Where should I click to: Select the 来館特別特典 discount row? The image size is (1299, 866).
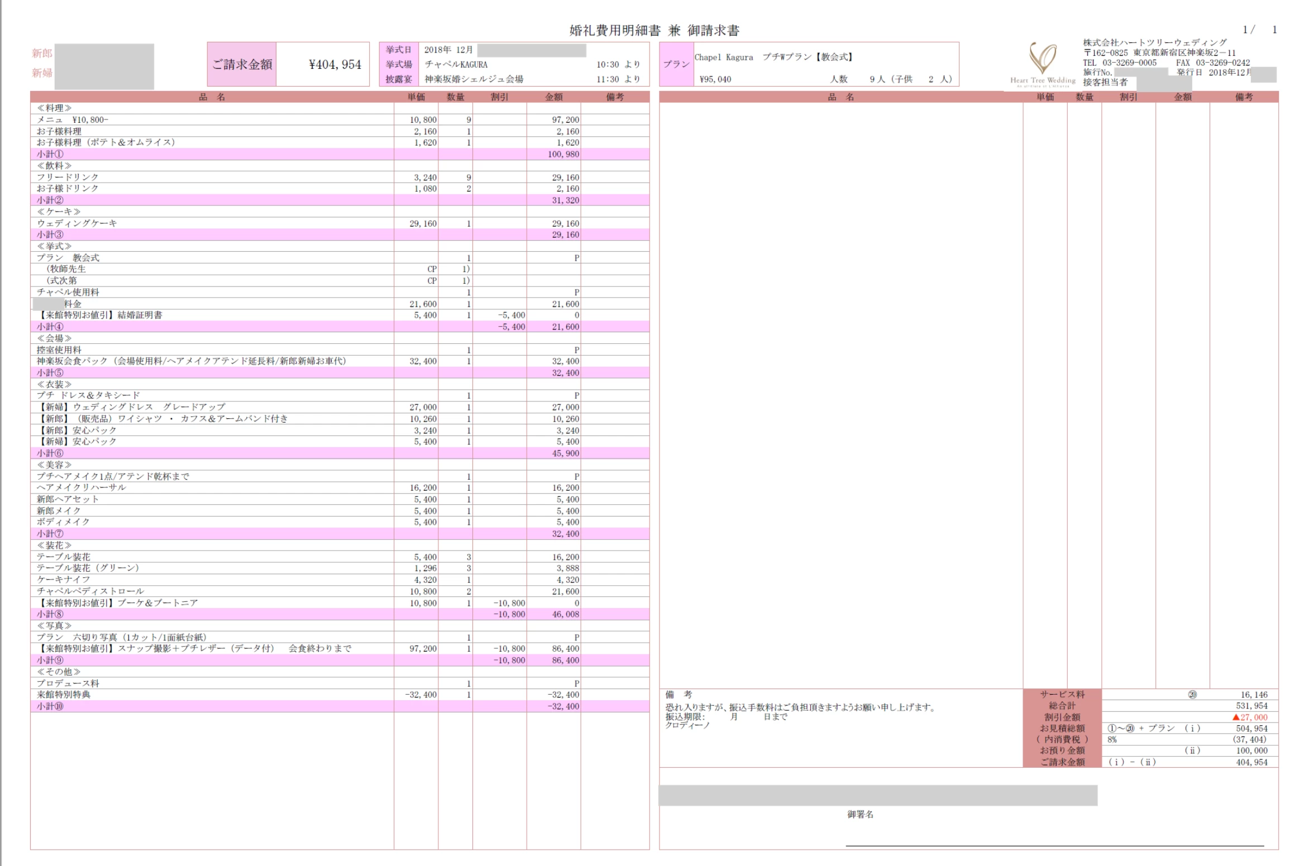pos(64,695)
